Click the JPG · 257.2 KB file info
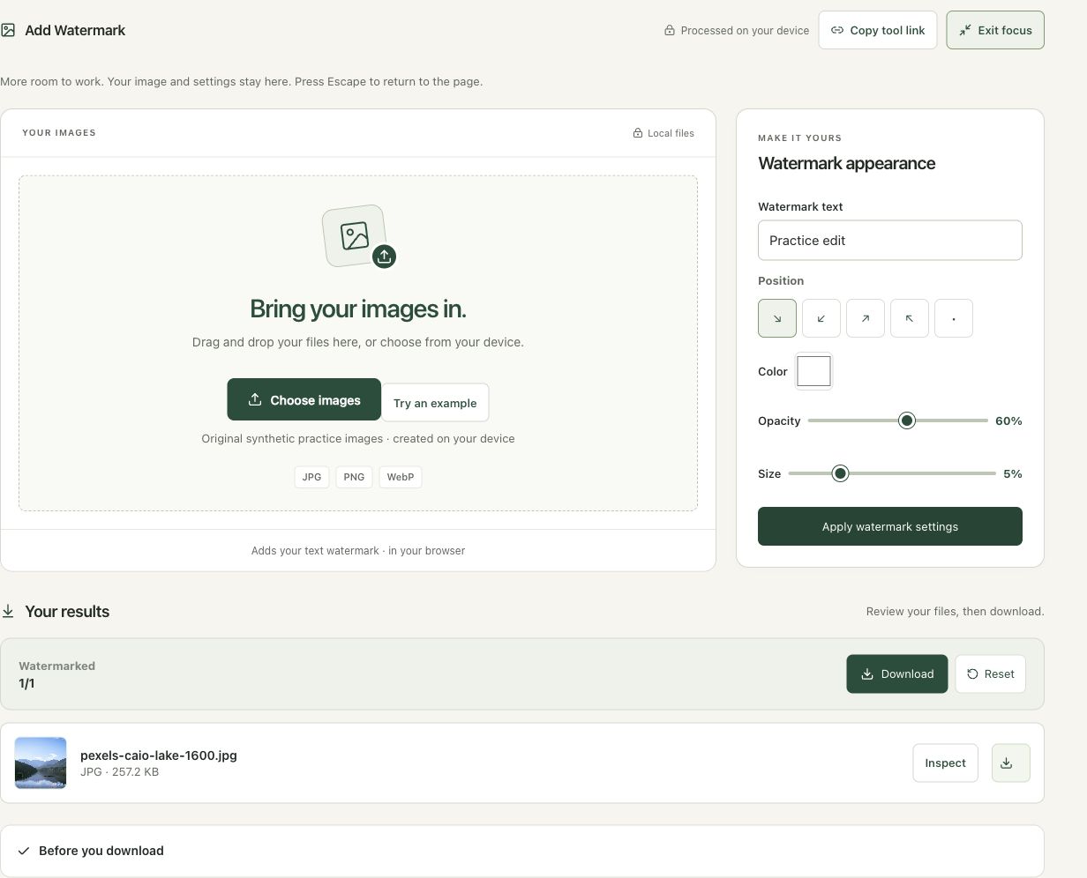This screenshot has width=1087, height=878. pos(120,771)
